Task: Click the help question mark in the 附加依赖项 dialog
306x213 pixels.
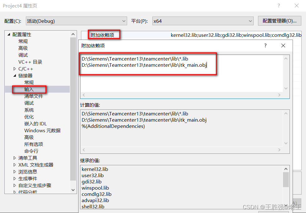Action: click(x=265, y=46)
